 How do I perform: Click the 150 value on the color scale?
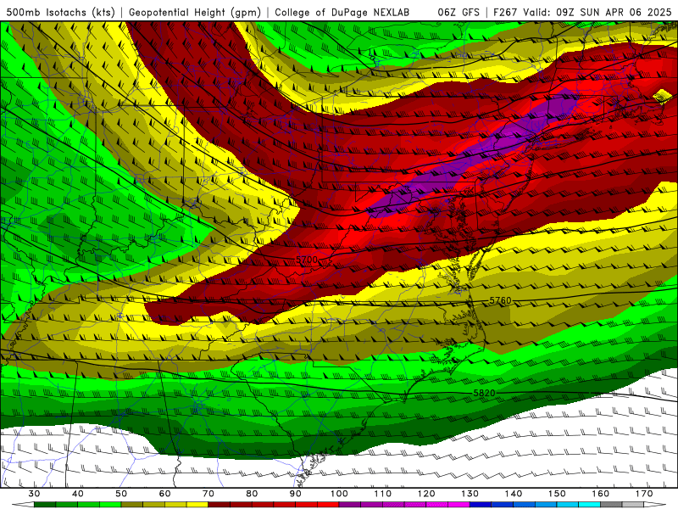[557, 494]
